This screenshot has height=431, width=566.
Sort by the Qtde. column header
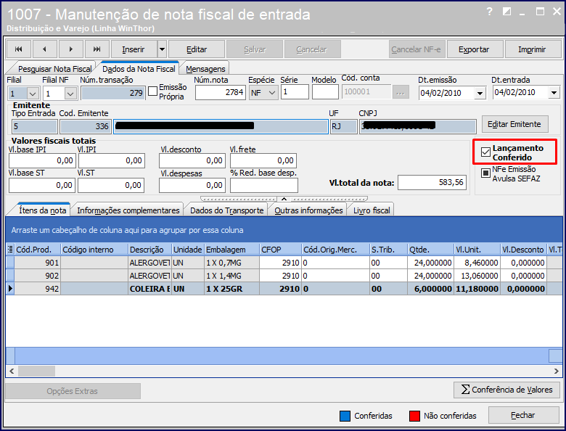[430, 250]
